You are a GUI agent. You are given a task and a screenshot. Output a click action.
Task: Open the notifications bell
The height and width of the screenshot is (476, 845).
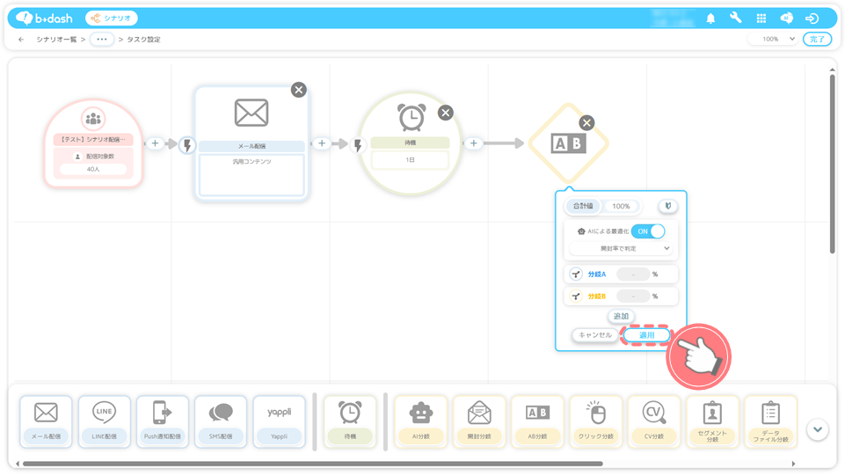710,18
